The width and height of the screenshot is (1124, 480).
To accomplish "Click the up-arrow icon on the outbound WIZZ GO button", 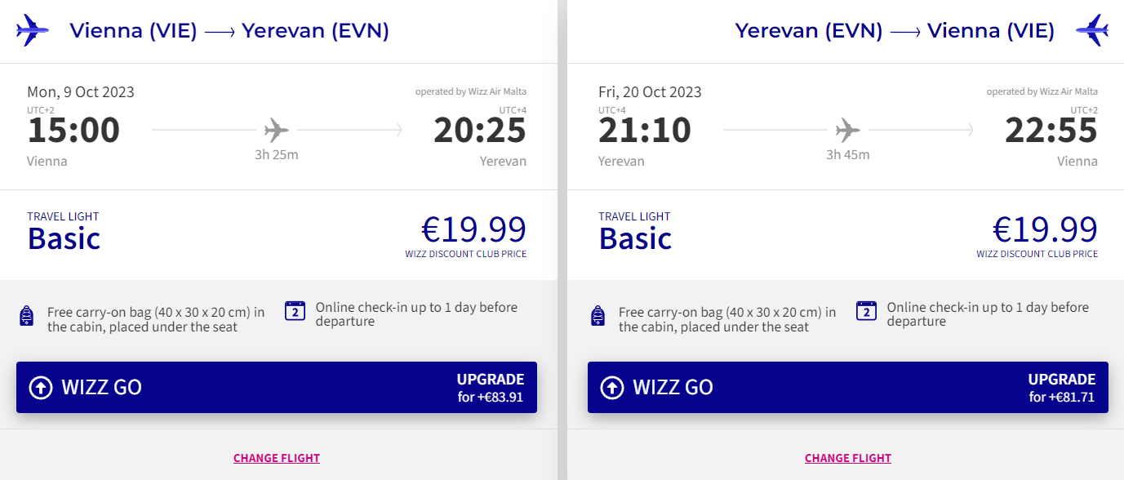I will click(x=40, y=388).
